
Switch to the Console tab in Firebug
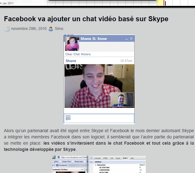click(97, 158)
